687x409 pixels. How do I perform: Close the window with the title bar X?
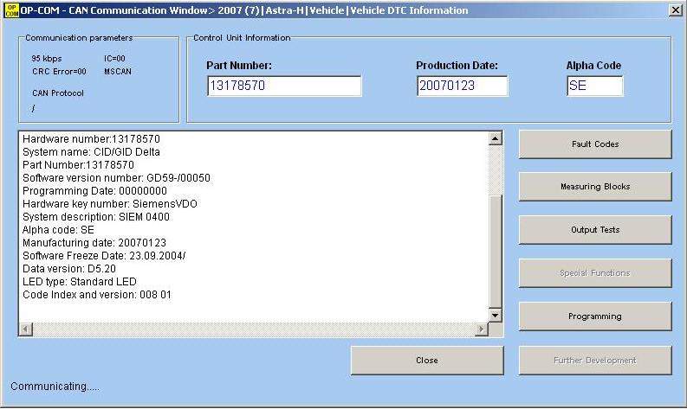(675, 10)
